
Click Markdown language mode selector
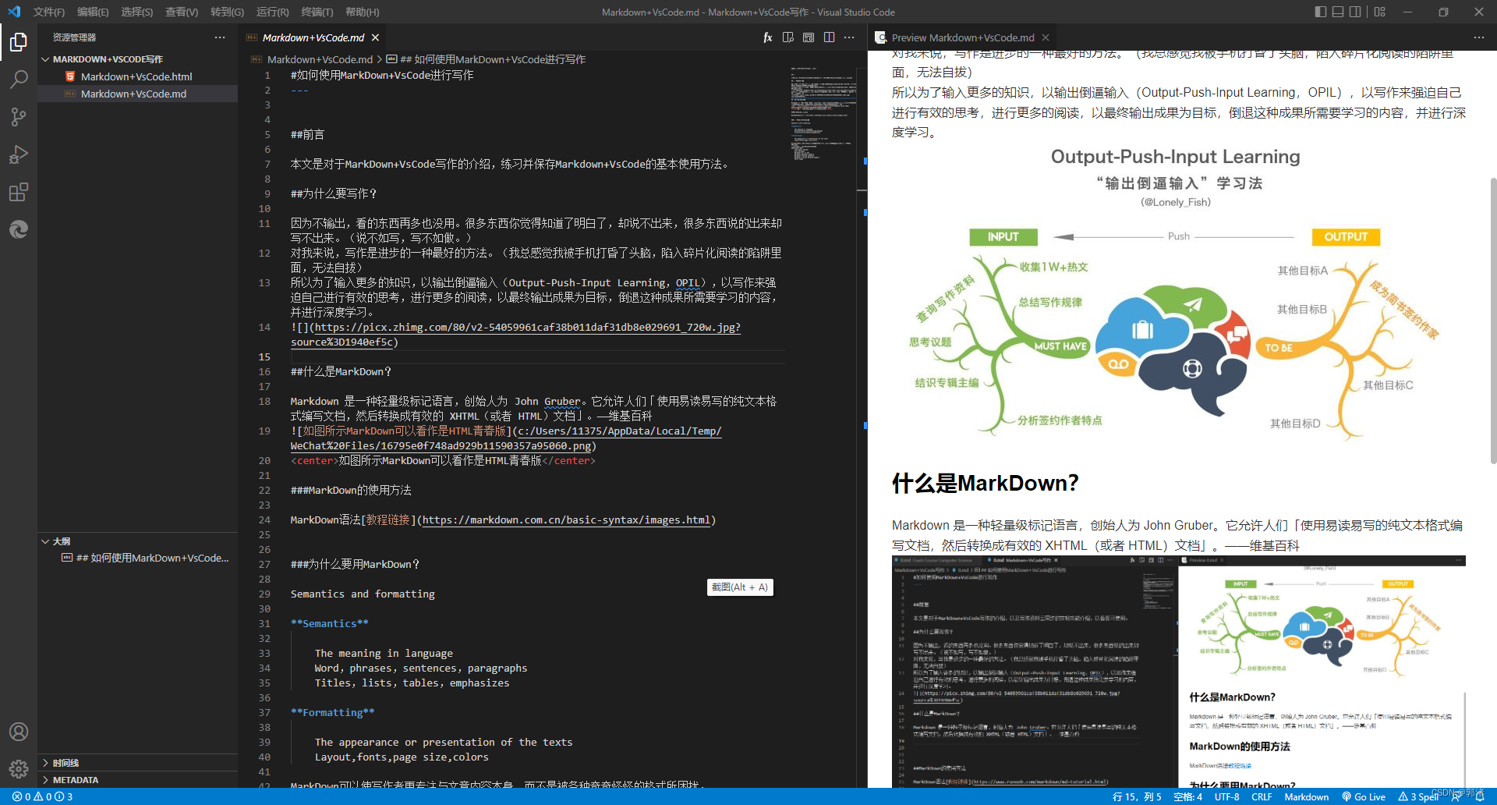coord(1306,796)
